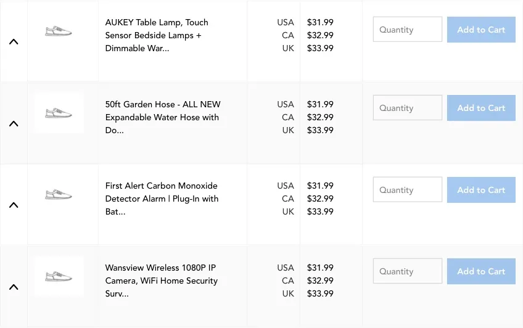Image resolution: width=523 pixels, height=328 pixels.
Task: Open the First Alert Carbon Monoxide Detector title
Action: coord(162,199)
